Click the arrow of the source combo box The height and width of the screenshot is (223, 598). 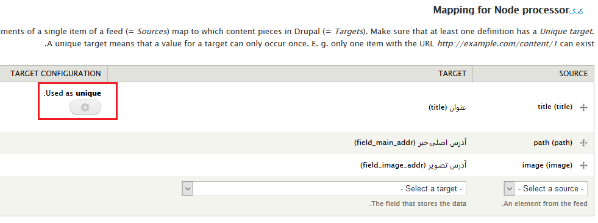coord(509,188)
